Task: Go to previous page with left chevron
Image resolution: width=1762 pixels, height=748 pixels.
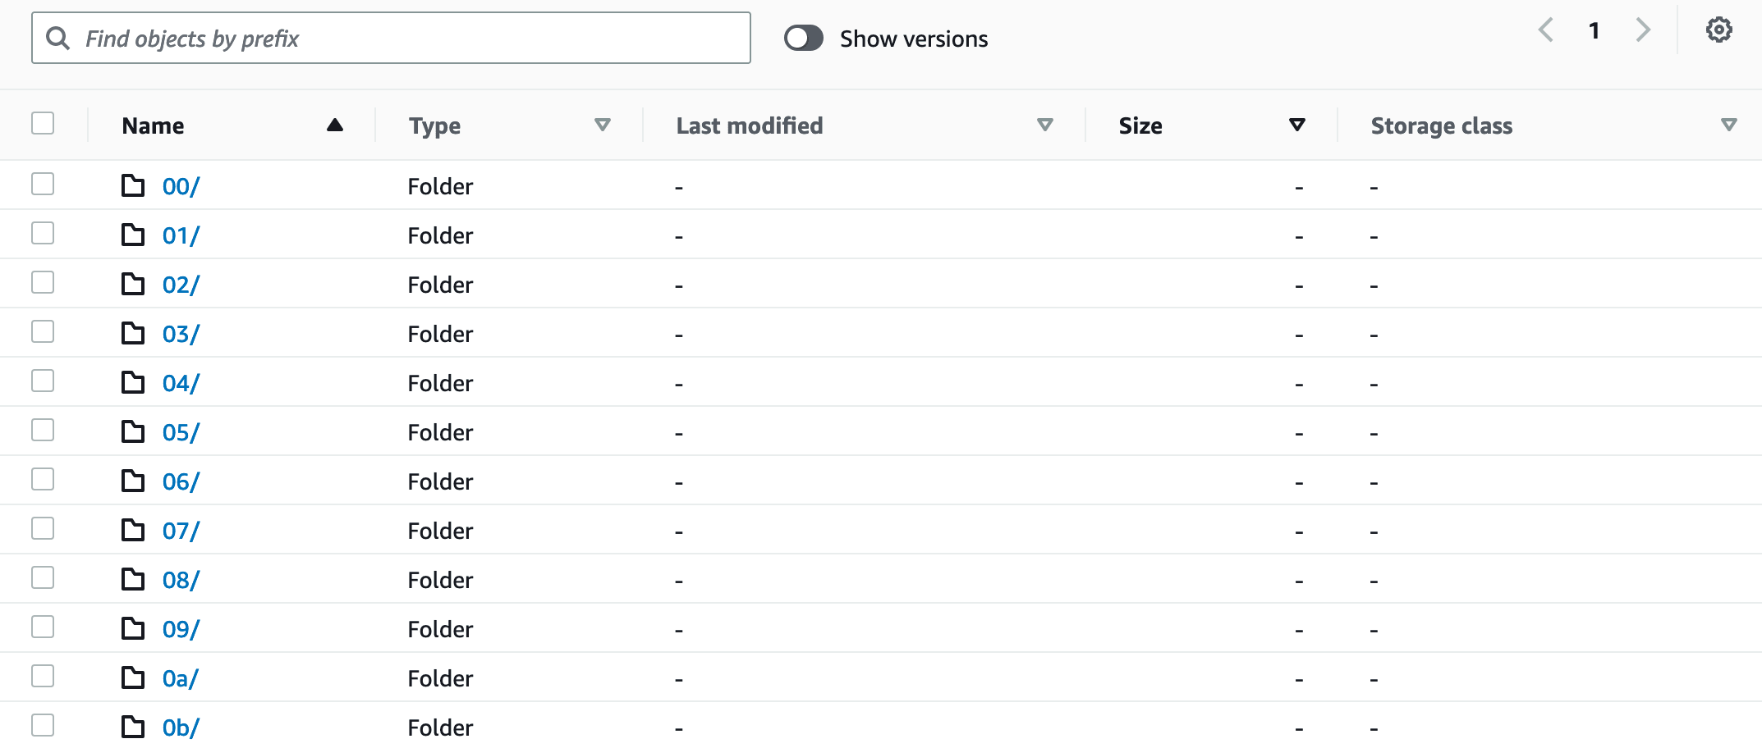Action: (x=1545, y=30)
